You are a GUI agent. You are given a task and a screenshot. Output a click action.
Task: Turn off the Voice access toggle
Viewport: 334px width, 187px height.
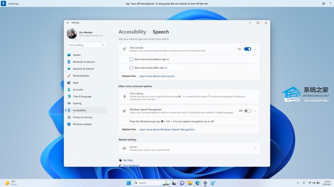coord(247,49)
